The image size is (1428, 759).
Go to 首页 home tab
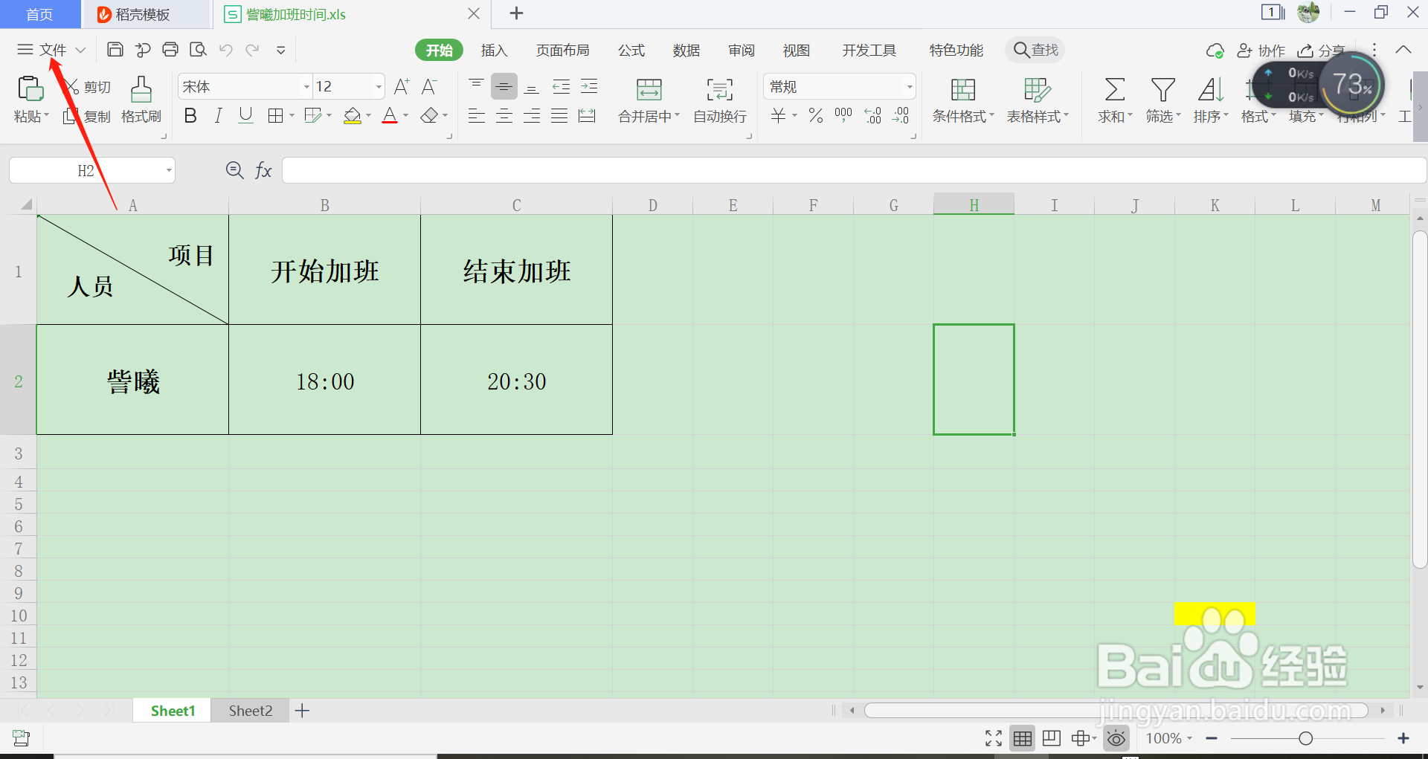39,14
